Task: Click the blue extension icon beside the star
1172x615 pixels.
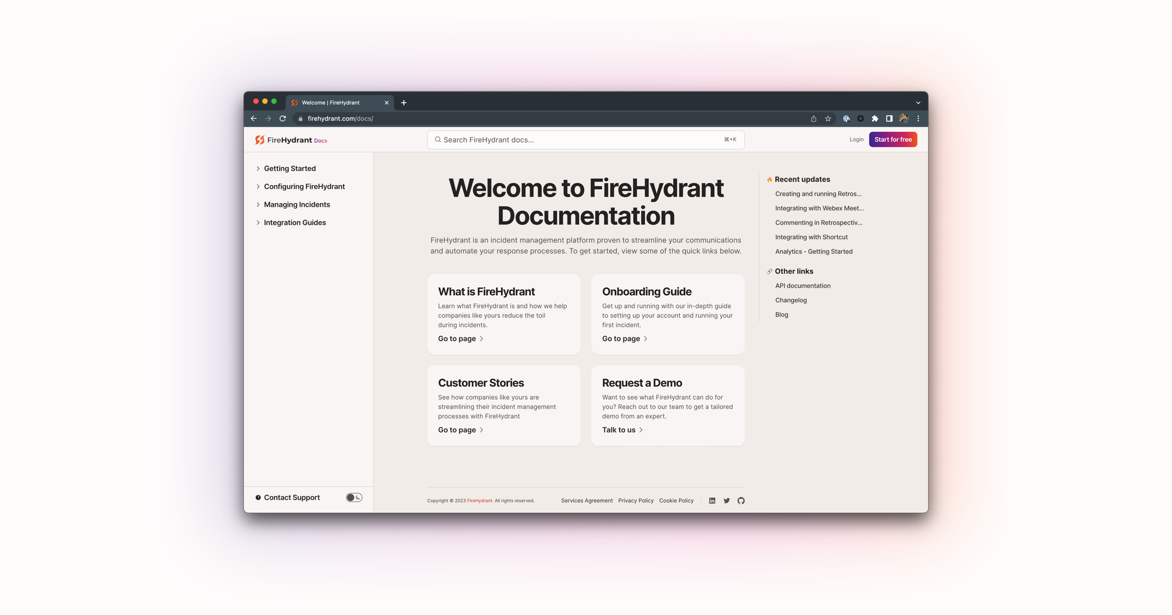Action: click(846, 118)
